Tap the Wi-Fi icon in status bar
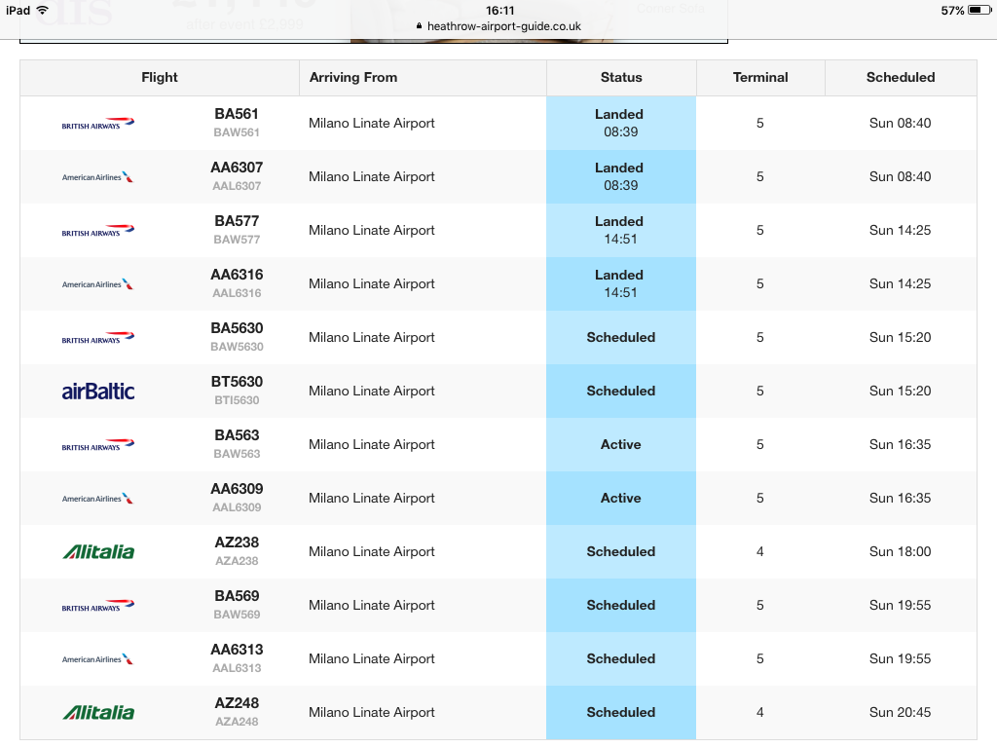 pos(43,10)
